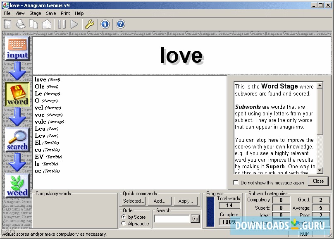Open the Stage menu
Screen dimensions: 334x239
click(35, 13)
